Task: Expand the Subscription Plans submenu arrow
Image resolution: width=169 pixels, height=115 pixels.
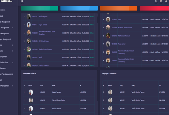Action: 13,62
